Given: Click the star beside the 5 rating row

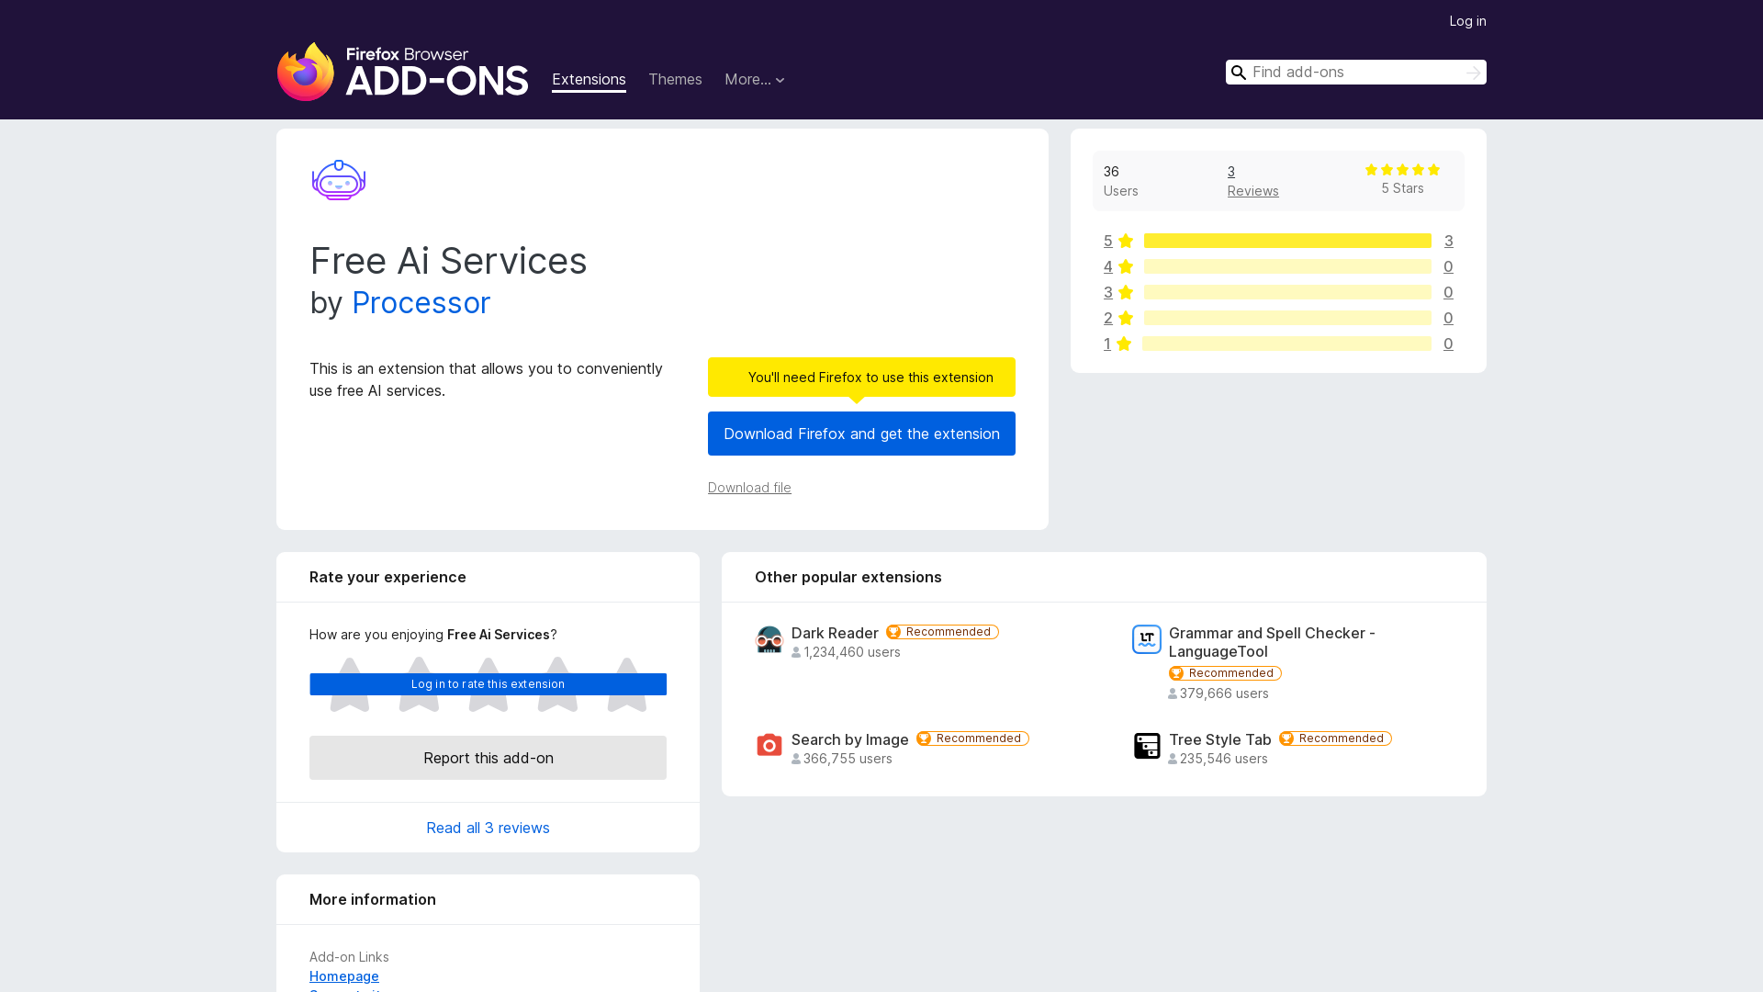Looking at the screenshot, I should 1126,241.
